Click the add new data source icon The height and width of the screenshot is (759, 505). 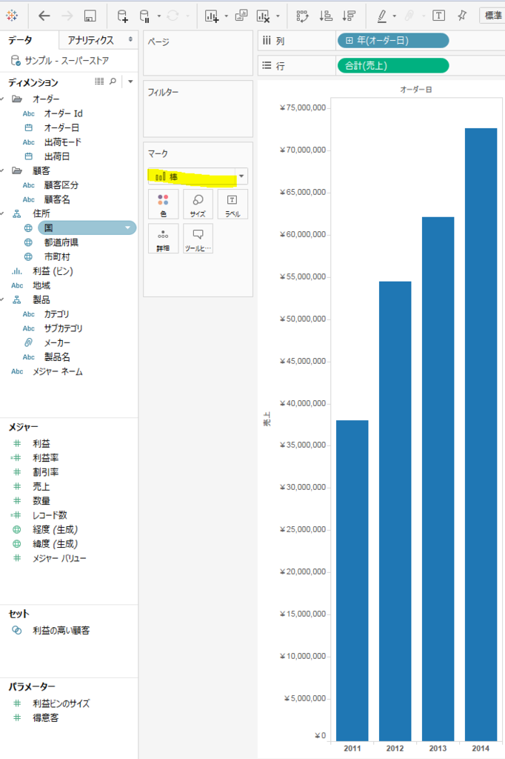[x=123, y=16]
